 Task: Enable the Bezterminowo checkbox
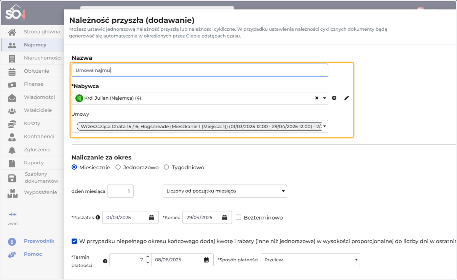pyautogui.click(x=238, y=218)
